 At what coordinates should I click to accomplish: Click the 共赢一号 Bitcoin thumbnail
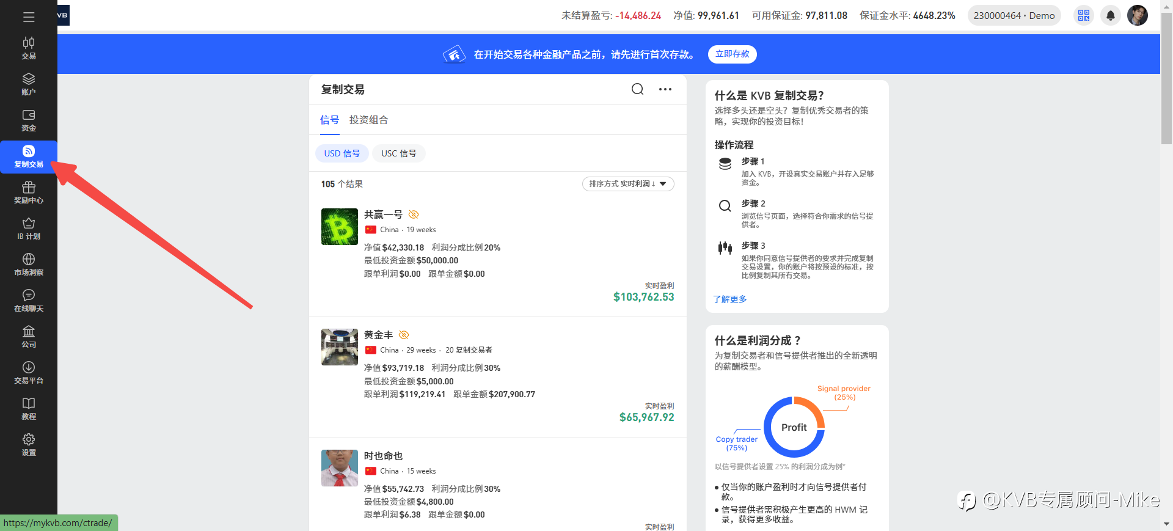[x=340, y=227]
